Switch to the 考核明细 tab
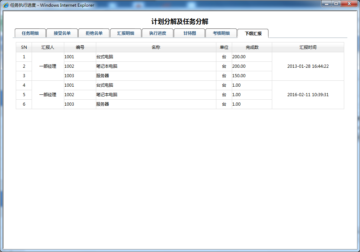360x252 pixels. point(221,33)
